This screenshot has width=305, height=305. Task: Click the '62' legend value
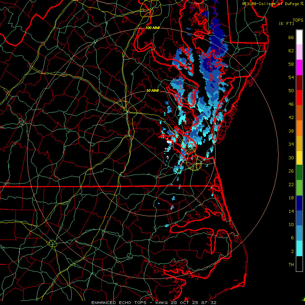click(291, 51)
